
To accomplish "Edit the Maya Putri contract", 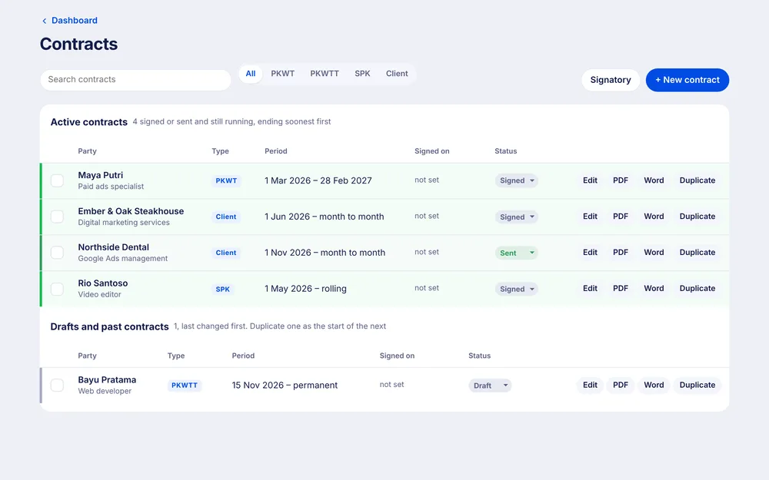I will [x=590, y=180].
